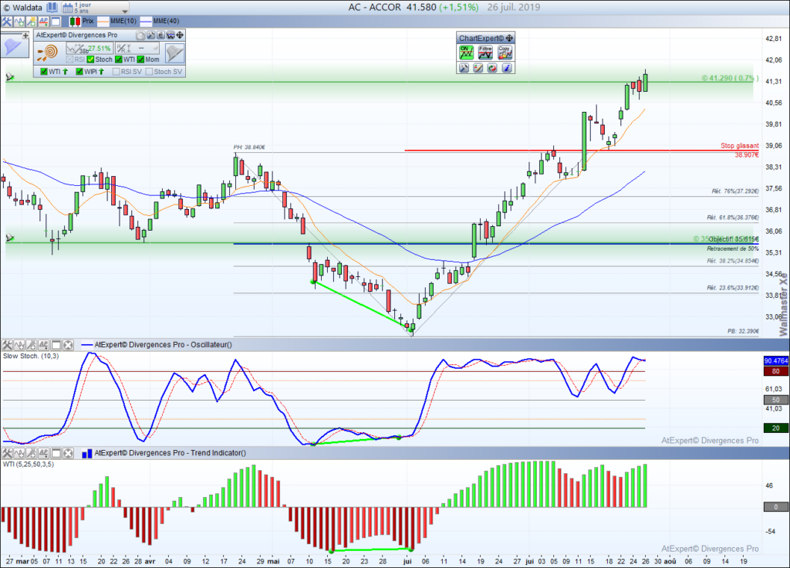Click the large blue bell alert icon

click(13, 47)
